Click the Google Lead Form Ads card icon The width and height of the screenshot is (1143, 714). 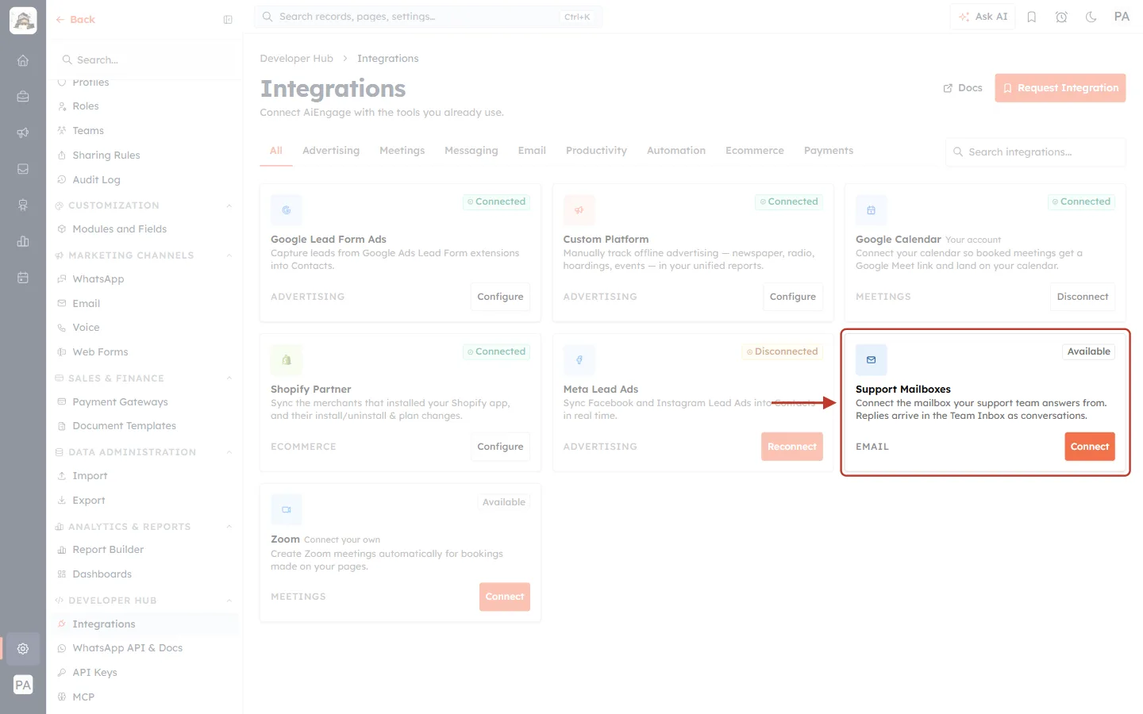point(287,210)
